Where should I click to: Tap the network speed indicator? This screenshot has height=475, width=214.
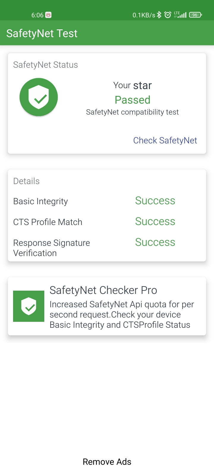point(144,15)
